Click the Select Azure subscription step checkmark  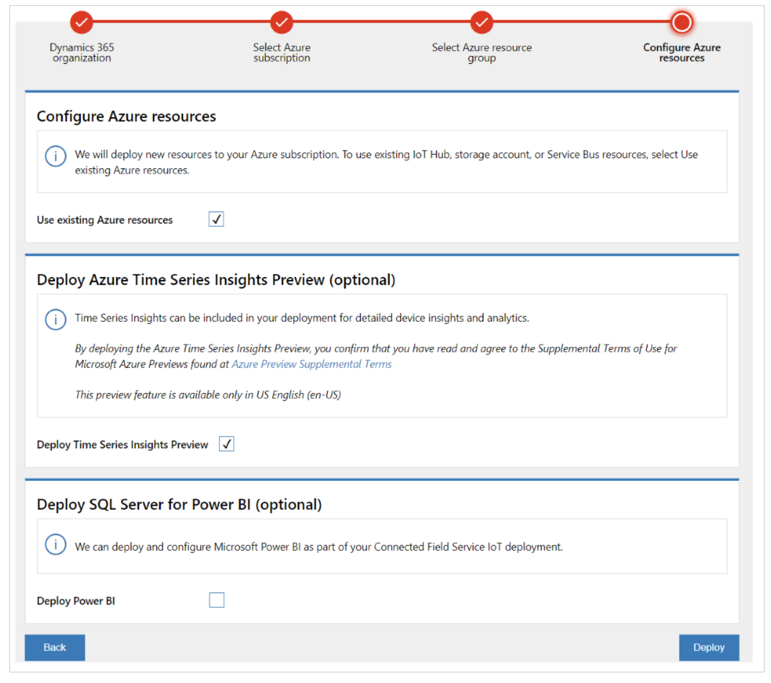click(282, 22)
